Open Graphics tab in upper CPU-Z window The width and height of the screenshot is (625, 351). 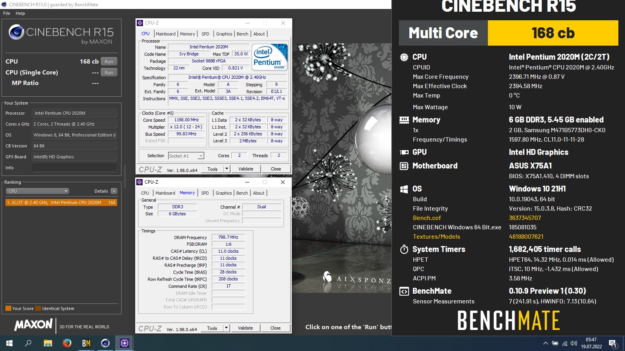point(224,34)
